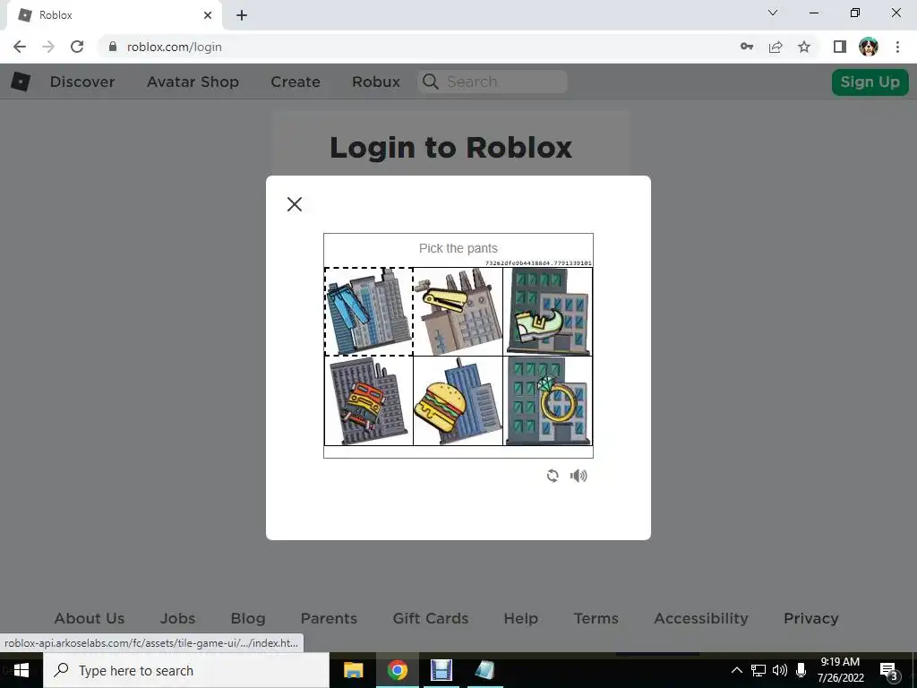This screenshot has height=688, width=917.
Task: Open the notepad-like app in taskbar
Action: click(484, 670)
